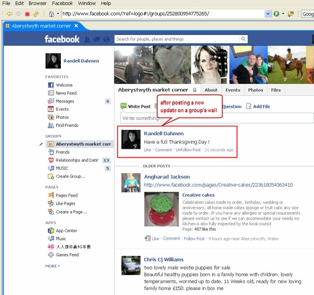Click the browser forward arrow

point(18,14)
